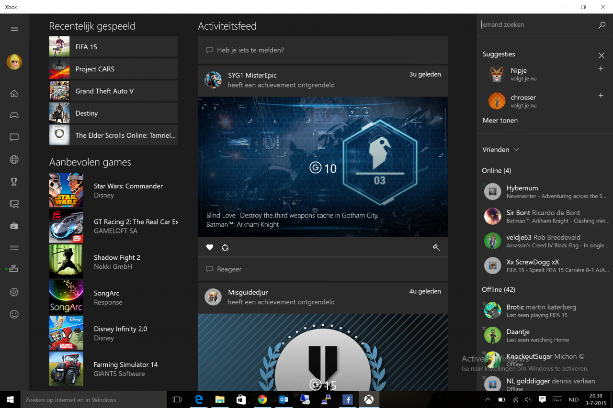Open Game DVR icon in the sidebar
This screenshot has width=613, height=408.
[14, 204]
